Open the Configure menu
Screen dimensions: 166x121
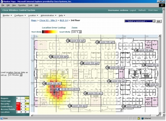pos(20,15)
